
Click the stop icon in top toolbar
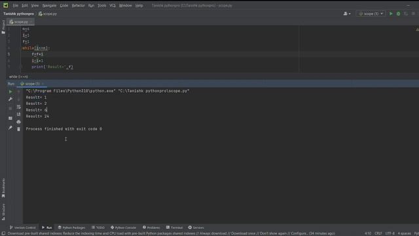click(413, 14)
